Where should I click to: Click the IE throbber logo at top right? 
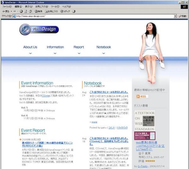point(184,7)
